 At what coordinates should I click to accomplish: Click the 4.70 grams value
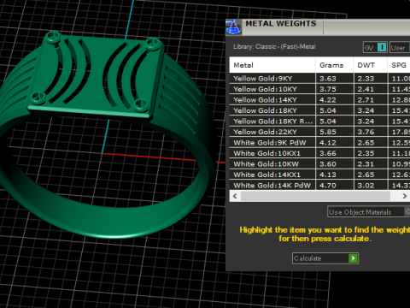pyautogui.click(x=328, y=186)
